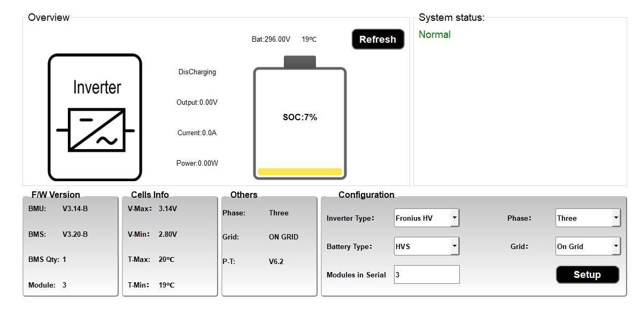This screenshot has height=310, width=633.
Task: Expand the Battery Type dropdown
Action: click(427, 246)
